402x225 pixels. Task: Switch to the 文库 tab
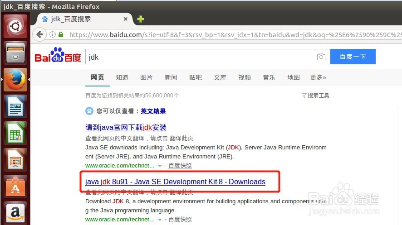[220, 77]
